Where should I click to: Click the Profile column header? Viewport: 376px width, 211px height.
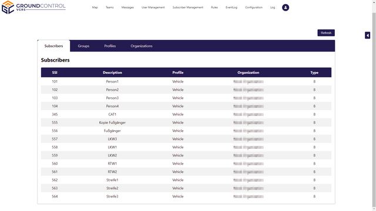177,73
